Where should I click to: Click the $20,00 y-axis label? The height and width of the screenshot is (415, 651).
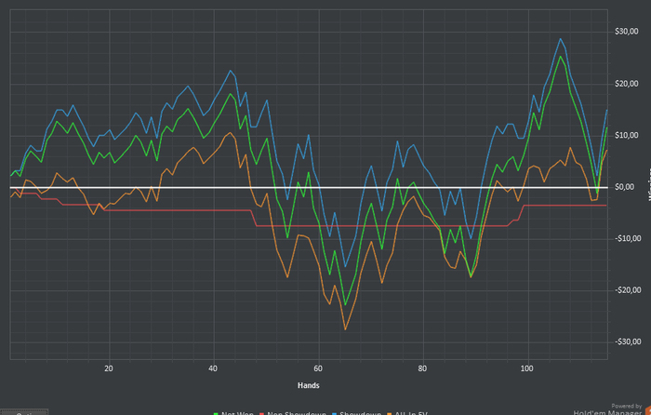coord(627,84)
